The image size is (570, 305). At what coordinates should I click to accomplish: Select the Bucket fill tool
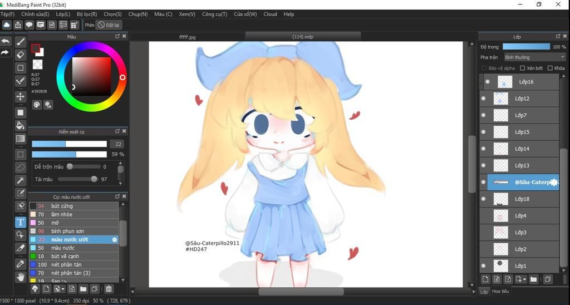pyautogui.click(x=21, y=125)
